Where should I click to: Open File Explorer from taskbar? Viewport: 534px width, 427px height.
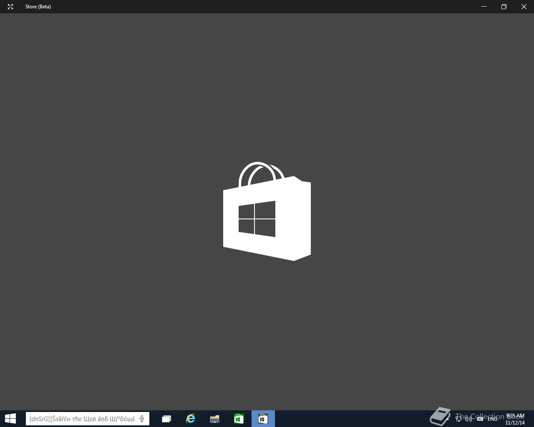click(x=214, y=419)
